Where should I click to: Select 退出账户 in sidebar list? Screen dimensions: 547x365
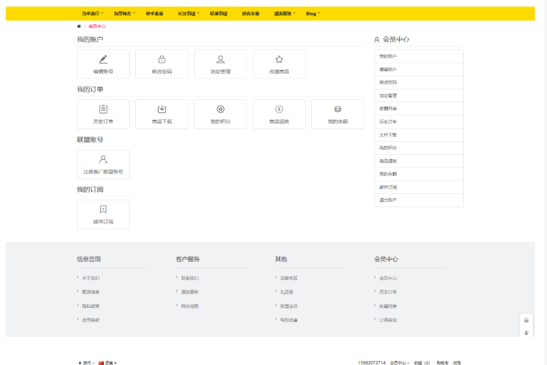coord(419,200)
